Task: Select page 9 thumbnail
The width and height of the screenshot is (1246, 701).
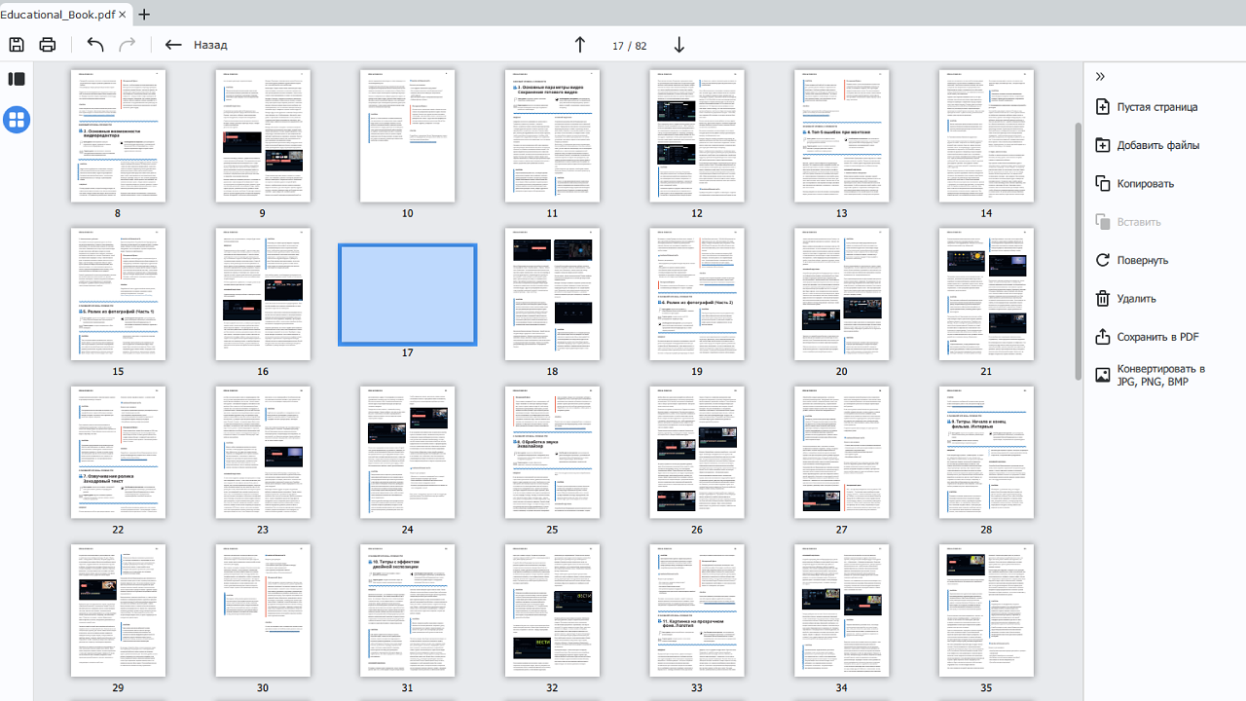Action: (263, 135)
